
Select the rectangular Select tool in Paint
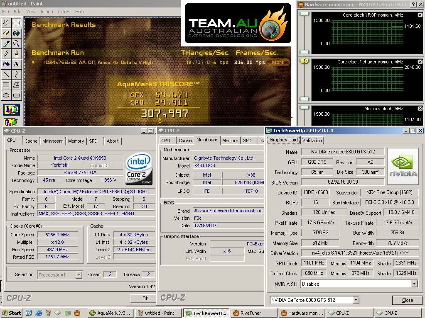point(17,23)
